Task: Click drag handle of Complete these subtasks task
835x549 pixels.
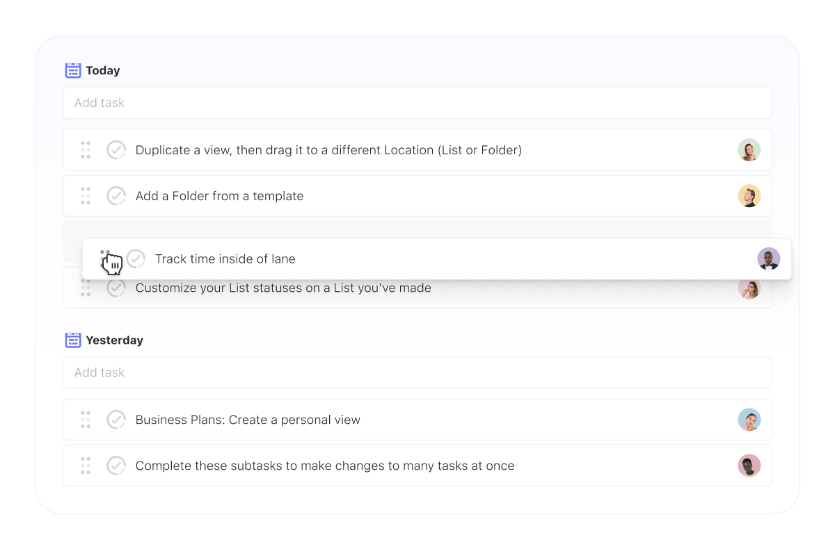Action: tap(86, 466)
